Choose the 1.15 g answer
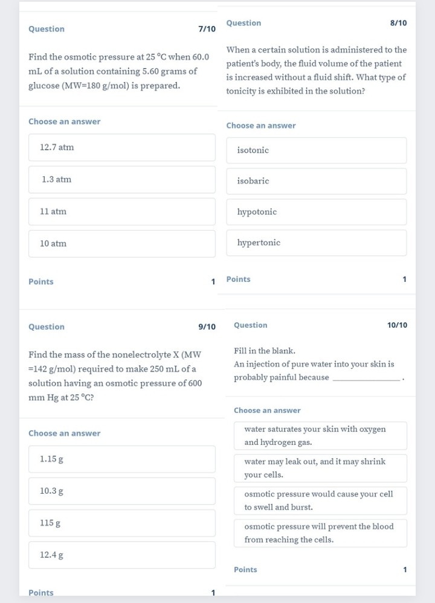 coord(121,459)
